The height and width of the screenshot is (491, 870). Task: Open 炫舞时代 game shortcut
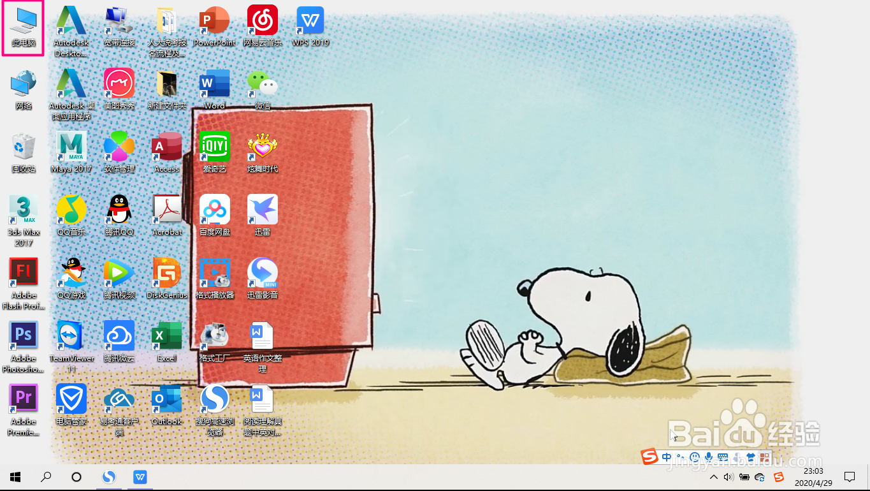point(263,153)
